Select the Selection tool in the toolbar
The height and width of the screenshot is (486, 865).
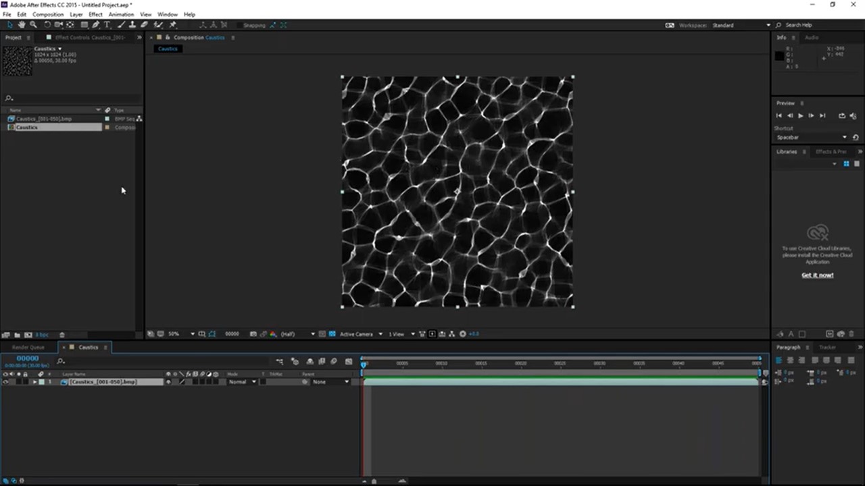point(9,25)
